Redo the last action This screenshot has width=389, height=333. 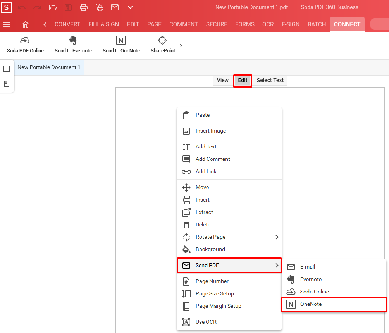tap(37, 7)
